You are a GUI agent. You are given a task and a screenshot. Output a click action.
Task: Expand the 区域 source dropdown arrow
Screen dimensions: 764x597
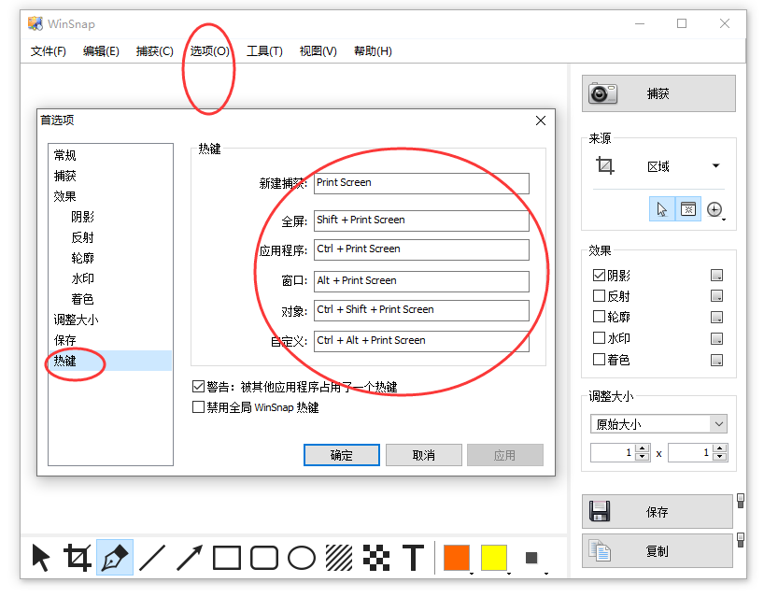pyautogui.click(x=715, y=165)
